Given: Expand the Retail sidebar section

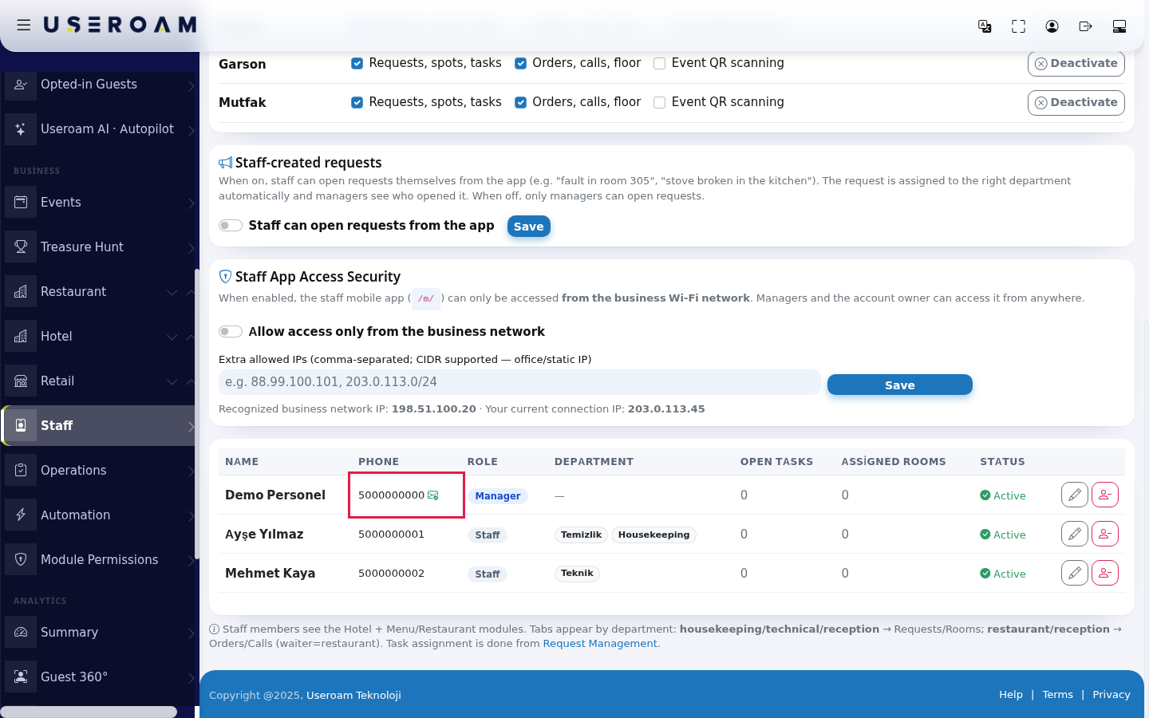Looking at the screenshot, I should [99, 381].
